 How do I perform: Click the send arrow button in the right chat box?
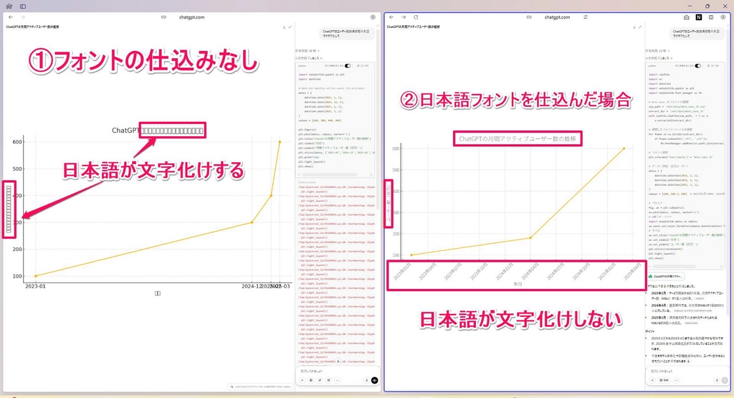pos(725,380)
